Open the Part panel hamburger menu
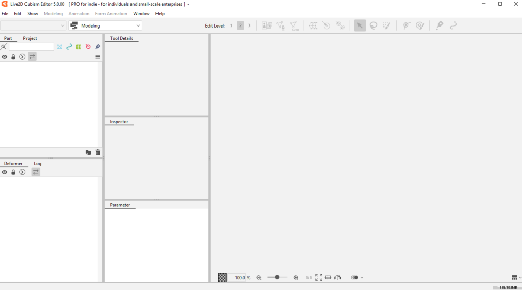This screenshot has width=522, height=290. [98, 57]
